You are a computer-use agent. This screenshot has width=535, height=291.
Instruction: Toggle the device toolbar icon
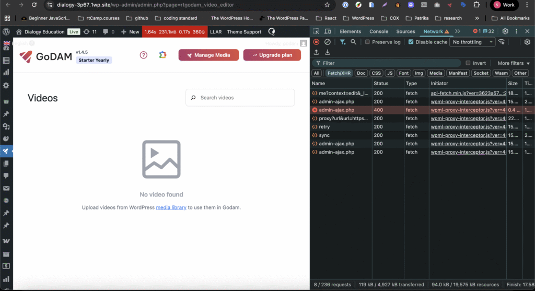click(x=328, y=31)
